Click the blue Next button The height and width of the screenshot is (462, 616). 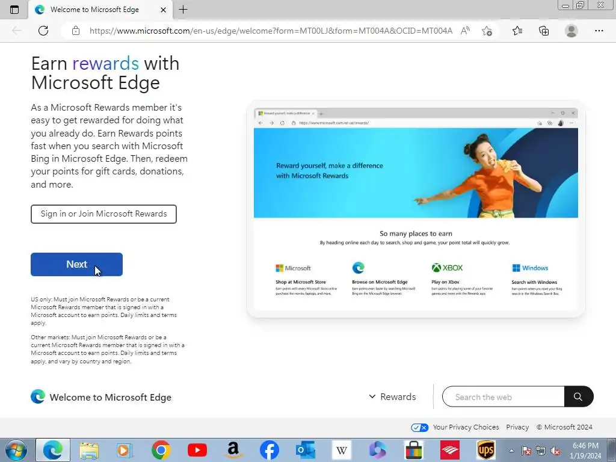76,265
